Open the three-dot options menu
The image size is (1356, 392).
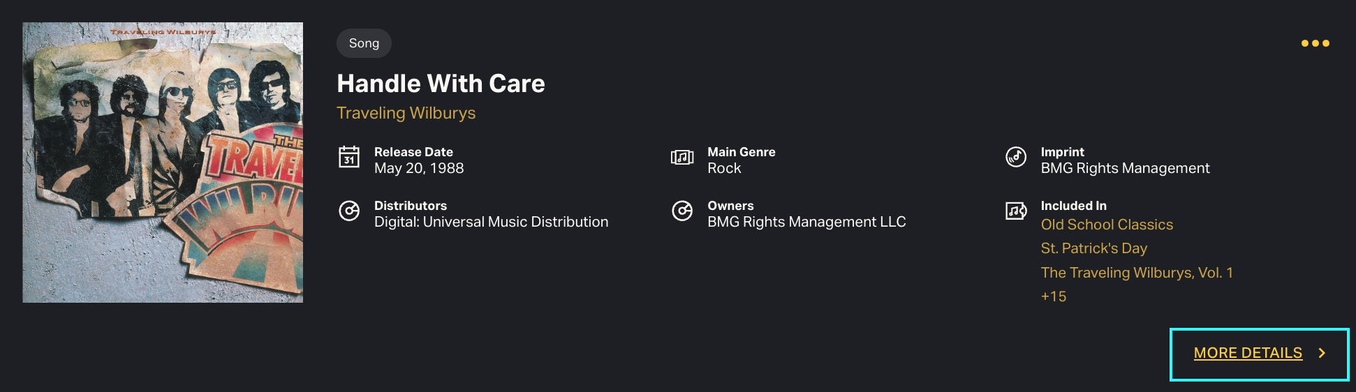[x=1315, y=43]
